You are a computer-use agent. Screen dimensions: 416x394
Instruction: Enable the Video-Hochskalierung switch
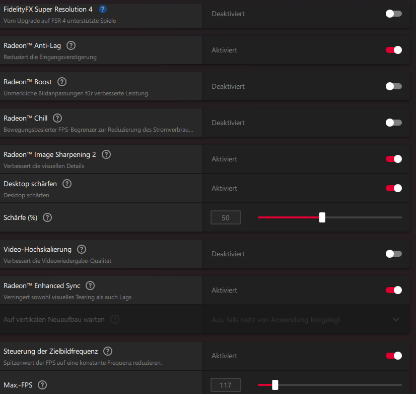pos(394,254)
